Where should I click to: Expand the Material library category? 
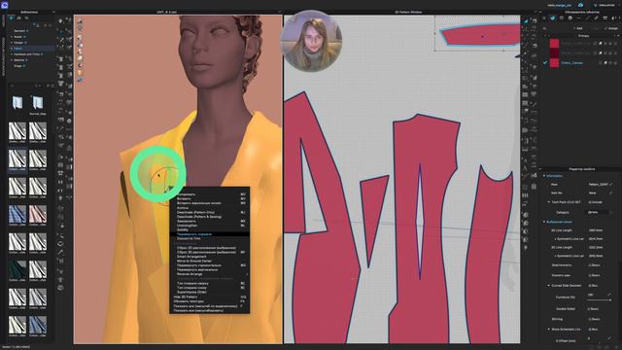point(12,60)
